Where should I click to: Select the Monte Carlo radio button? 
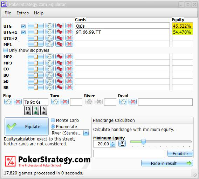click(53, 120)
